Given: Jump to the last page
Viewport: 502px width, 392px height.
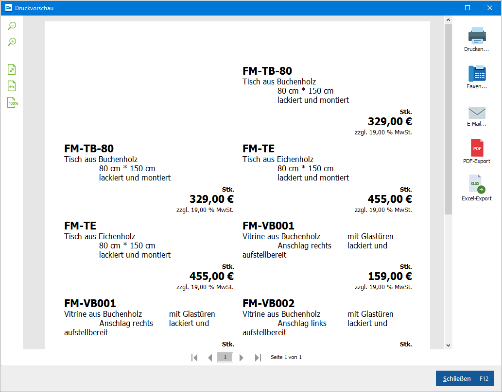Looking at the screenshot, I should [x=258, y=358].
